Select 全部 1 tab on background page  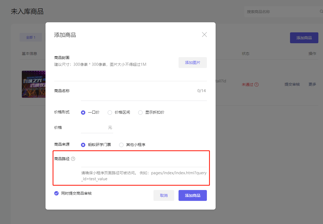click(31, 38)
